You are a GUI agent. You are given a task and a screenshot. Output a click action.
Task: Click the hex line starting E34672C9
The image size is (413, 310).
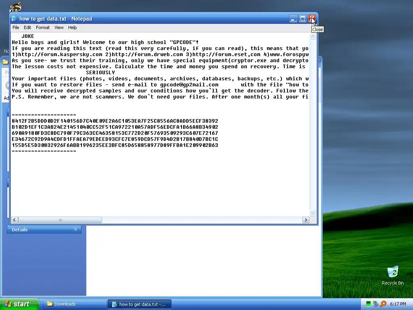(115, 139)
